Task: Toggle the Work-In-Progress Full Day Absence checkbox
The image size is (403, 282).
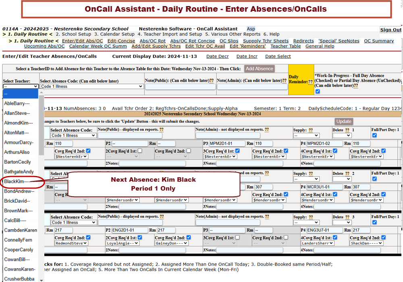Action: pyautogui.click(x=318, y=92)
